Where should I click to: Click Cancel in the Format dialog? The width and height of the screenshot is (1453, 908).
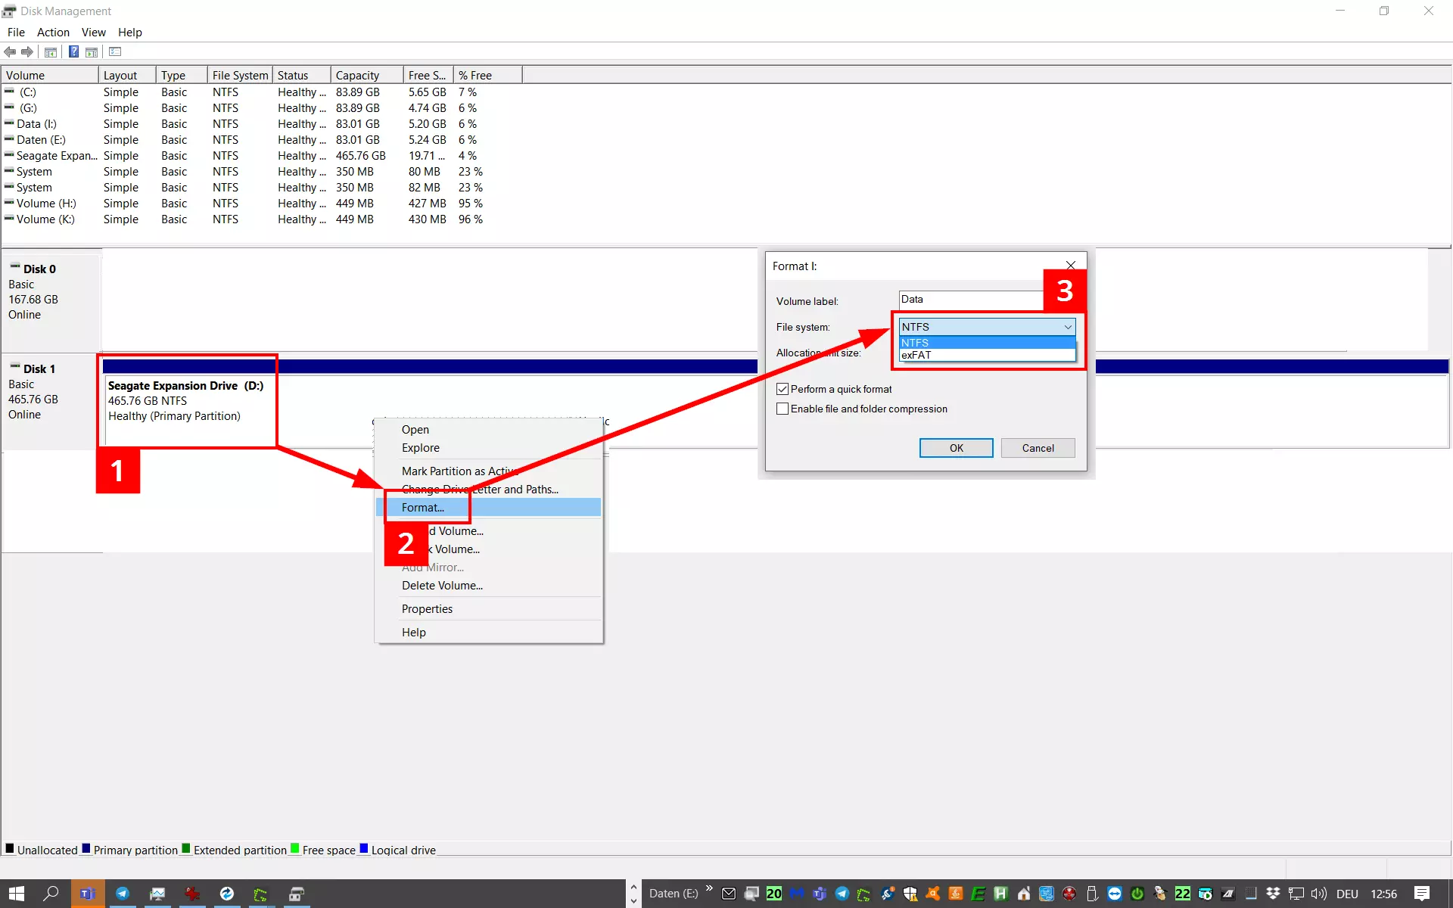(x=1038, y=448)
